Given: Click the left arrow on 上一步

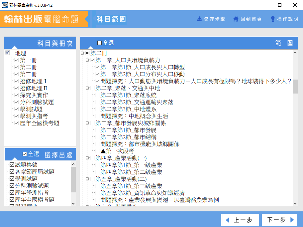Looking at the screenshot, I should pos(228,220).
